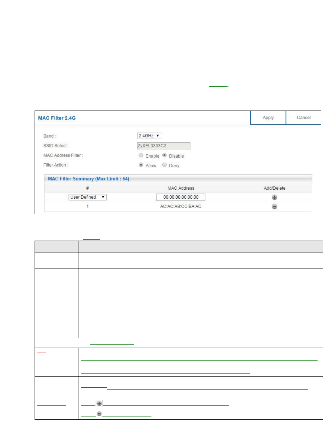Choose Deny as Filter Action
The height and width of the screenshot is (437, 323).
165,165
